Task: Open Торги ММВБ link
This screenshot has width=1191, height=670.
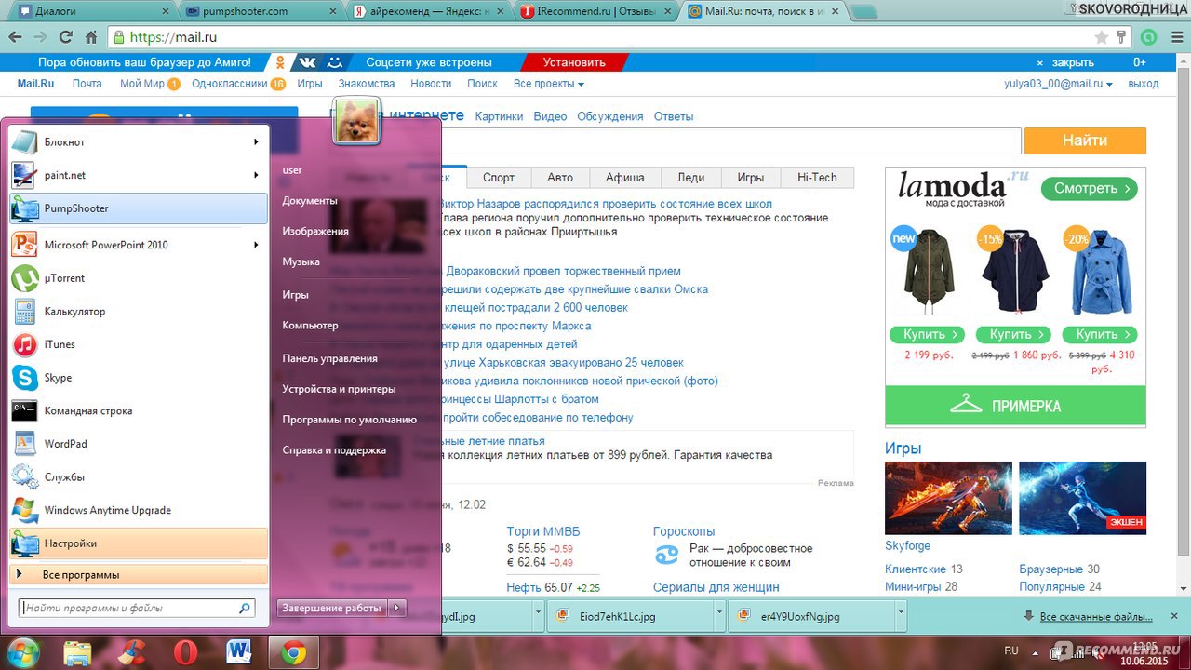Action: click(x=543, y=531)
